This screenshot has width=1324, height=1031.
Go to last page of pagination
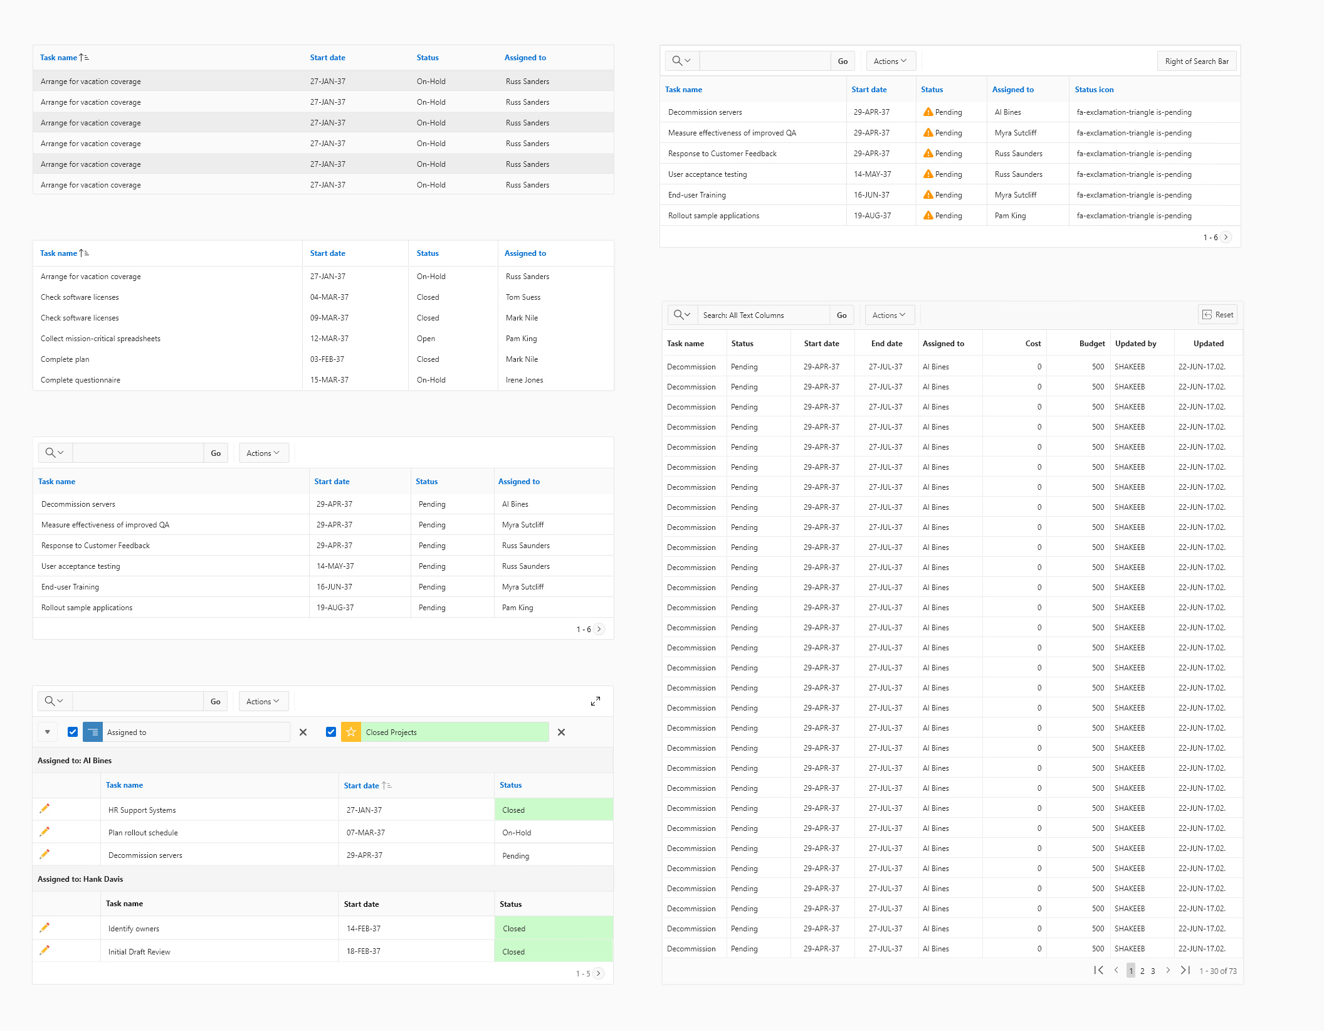[x=1185, y=970]
